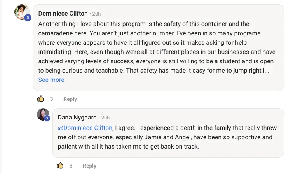The width and height of the screenshot is (293, 173).
Task: Click level 5 badge on Dominiece's avatar
Action: tap(28, 17)
